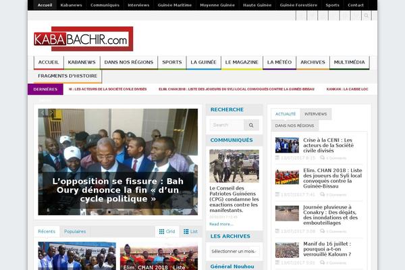Select DANS NOS RÉGIONS in the main navigation

(x=129, y=62)
